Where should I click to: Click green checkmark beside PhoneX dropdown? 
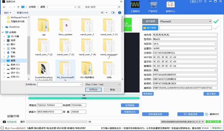[x=216, y=21]
